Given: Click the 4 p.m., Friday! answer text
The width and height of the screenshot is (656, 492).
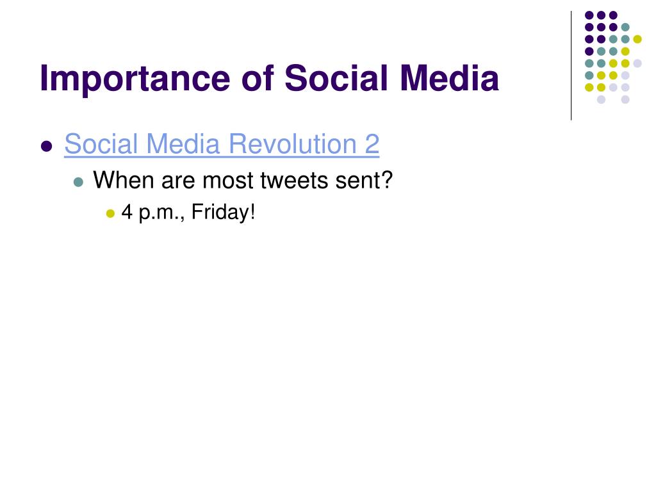Looking at the screenshot, I should [188, 212].
